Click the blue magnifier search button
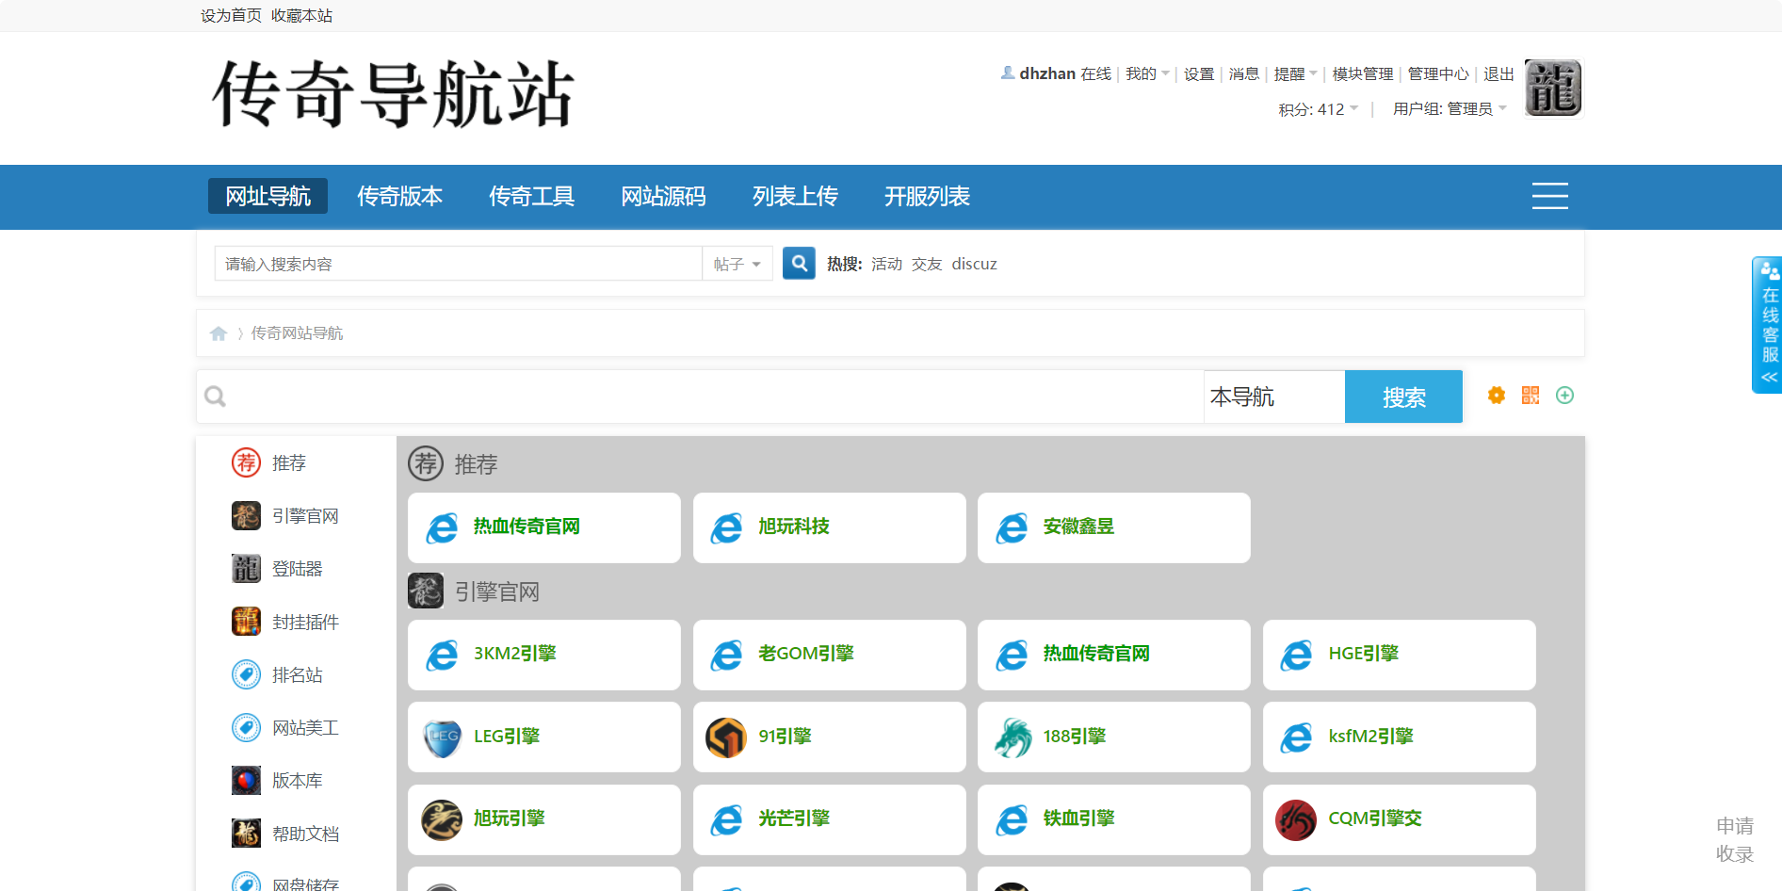 pyautogui.click(x=799, y=264)
